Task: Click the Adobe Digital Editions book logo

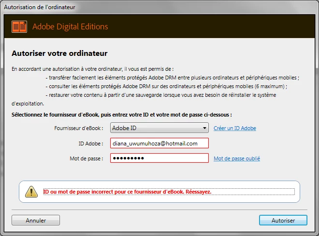Action: coord(19,26)
